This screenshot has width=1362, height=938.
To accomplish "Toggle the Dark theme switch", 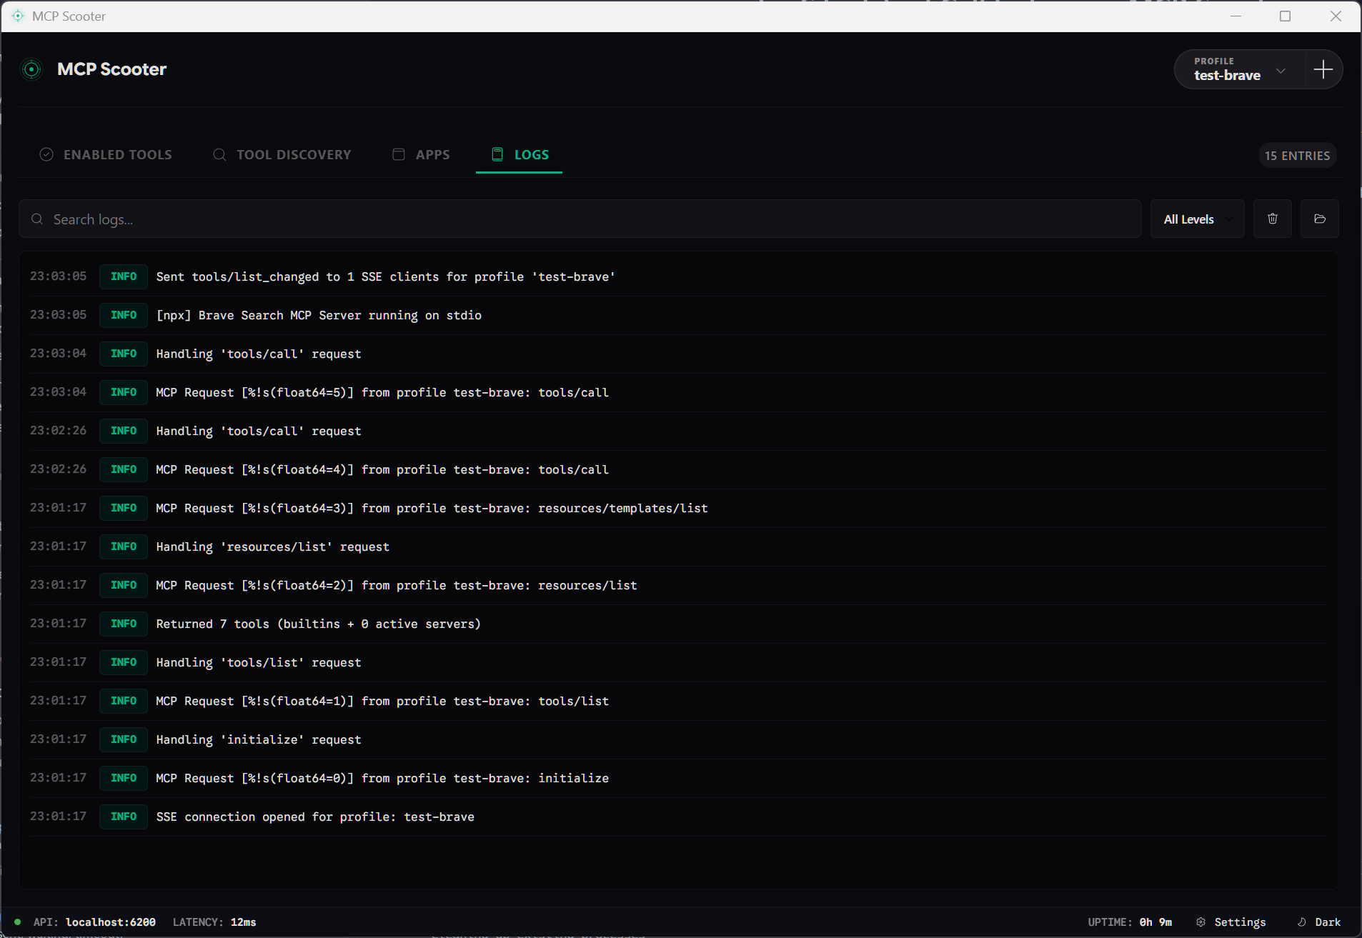I will [x=1318, y=922].
